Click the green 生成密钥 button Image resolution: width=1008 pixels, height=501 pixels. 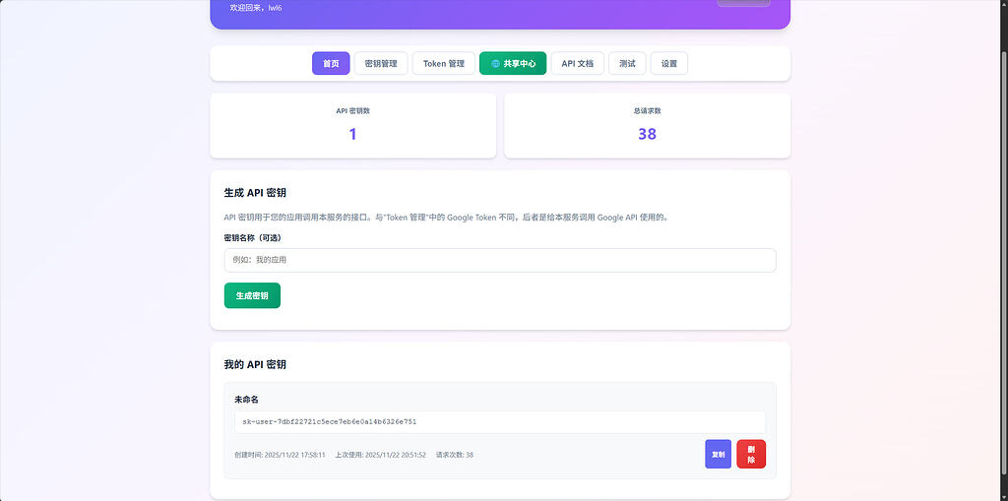coord(252,296)
